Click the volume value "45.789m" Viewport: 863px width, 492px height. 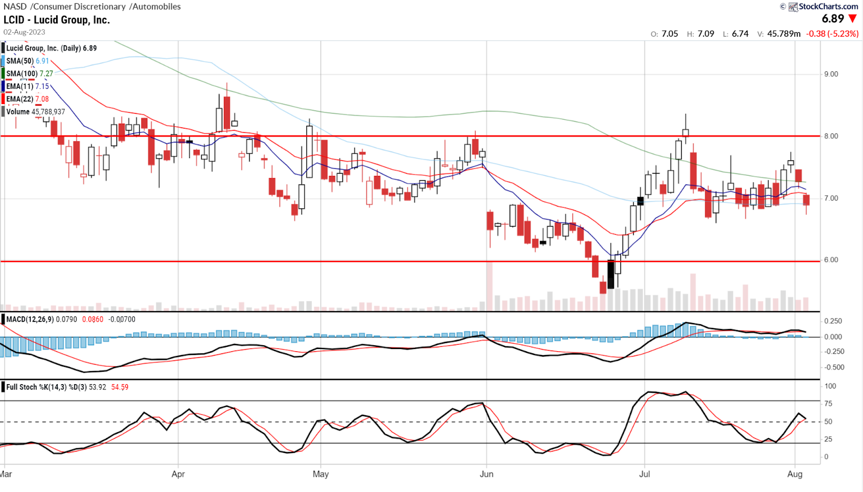click(x=784, y=33)
